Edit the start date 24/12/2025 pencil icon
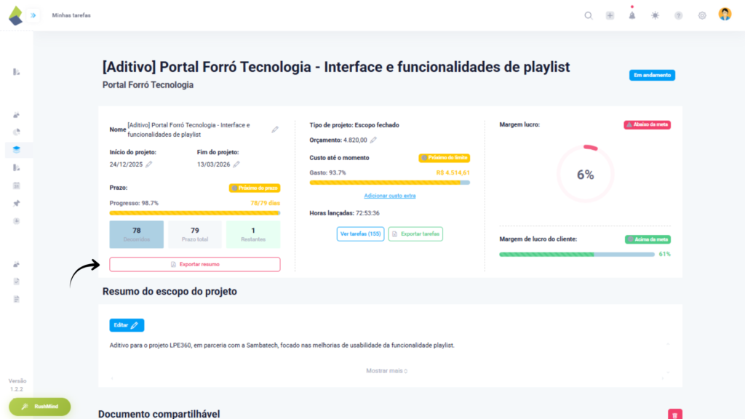745x419 pixels. (149, 164)
